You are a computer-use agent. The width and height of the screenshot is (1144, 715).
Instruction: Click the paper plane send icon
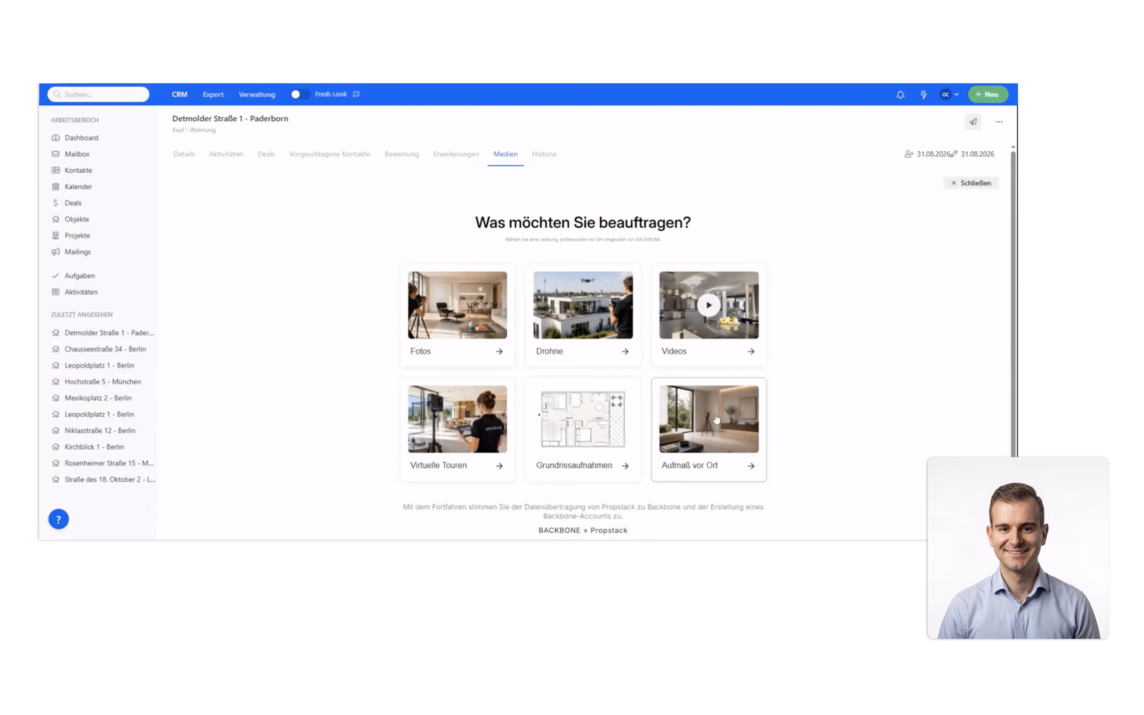pyautogui.click(x=973, y=122)
